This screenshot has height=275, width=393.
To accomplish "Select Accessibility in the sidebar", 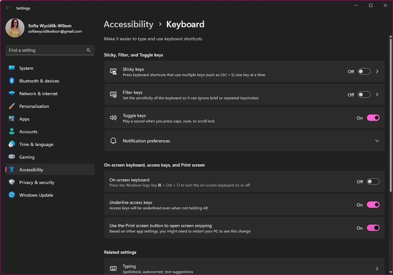I will coord(31,170).
